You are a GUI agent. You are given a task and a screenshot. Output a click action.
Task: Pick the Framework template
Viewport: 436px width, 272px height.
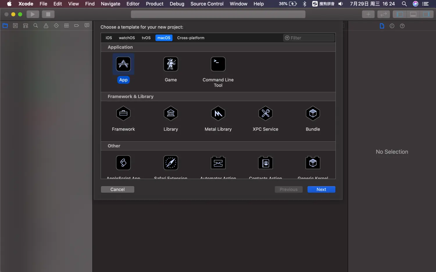coord(123,114)
